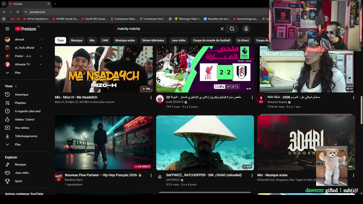Click the Vidéos "J'aime" thumbs-up icon
The image size is (363, 204).
click(x=7, y=119)
